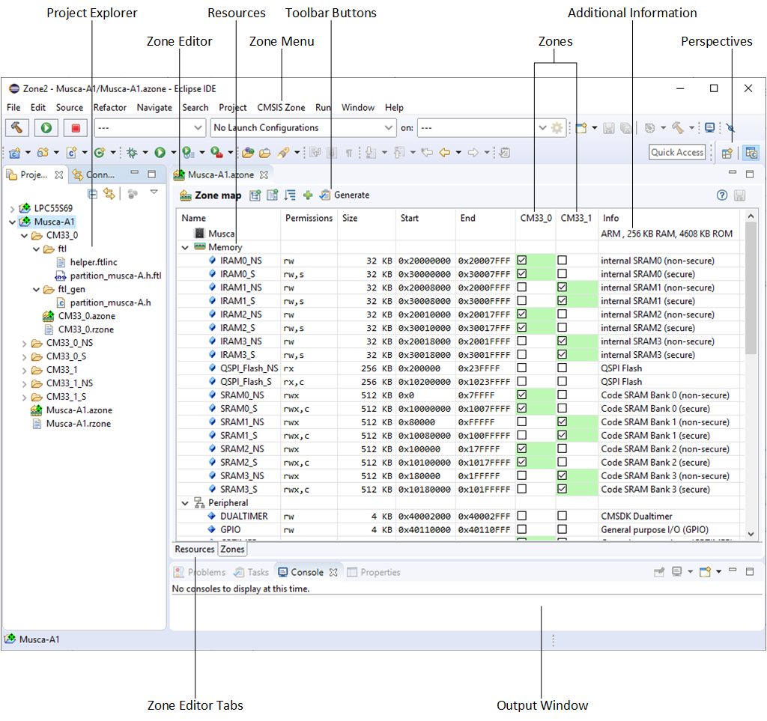Click the Link with Editor icon in Project Explorer
The width and height of the screenshot is (767, 721).
pos(109,194)
